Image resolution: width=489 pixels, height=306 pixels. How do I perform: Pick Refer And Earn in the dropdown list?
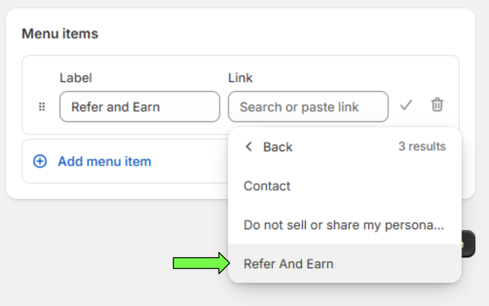(x=344, y=264)
